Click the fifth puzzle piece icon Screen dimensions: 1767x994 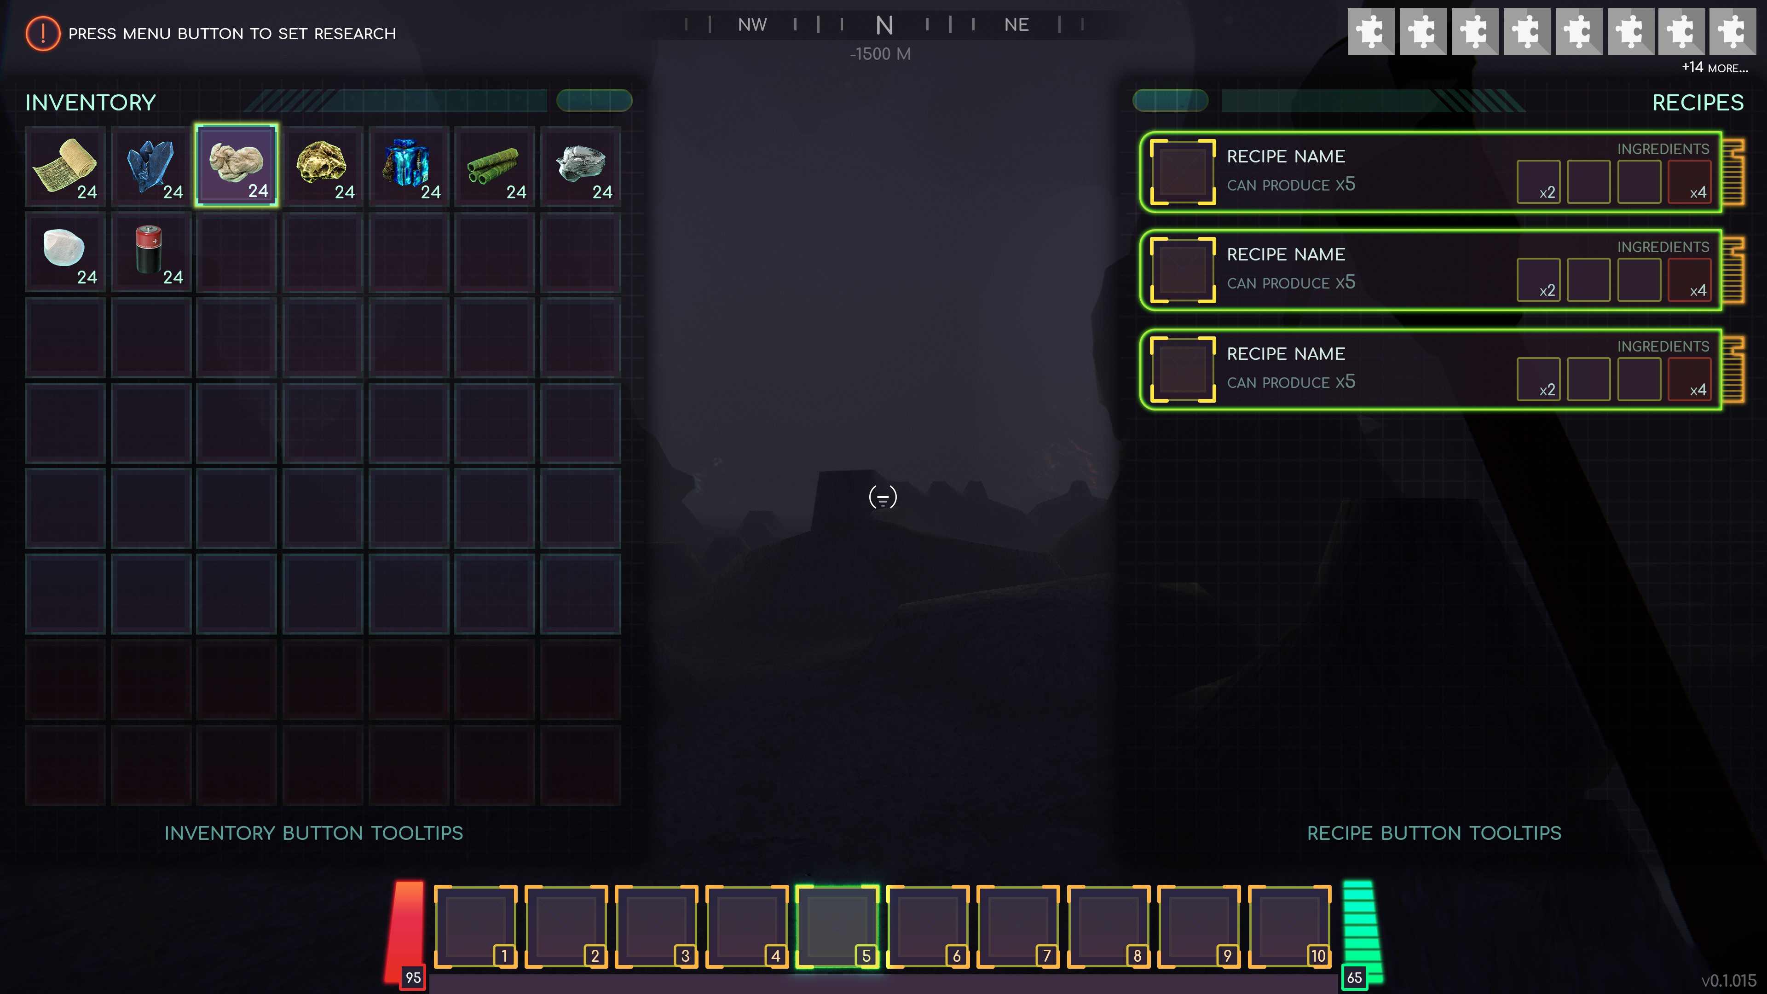point(1578,32)
